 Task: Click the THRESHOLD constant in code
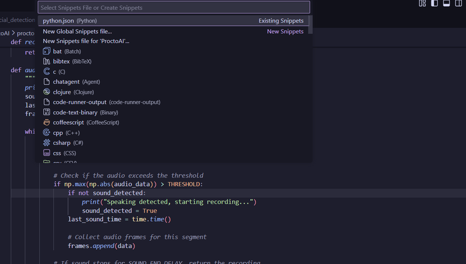point(184,184)
